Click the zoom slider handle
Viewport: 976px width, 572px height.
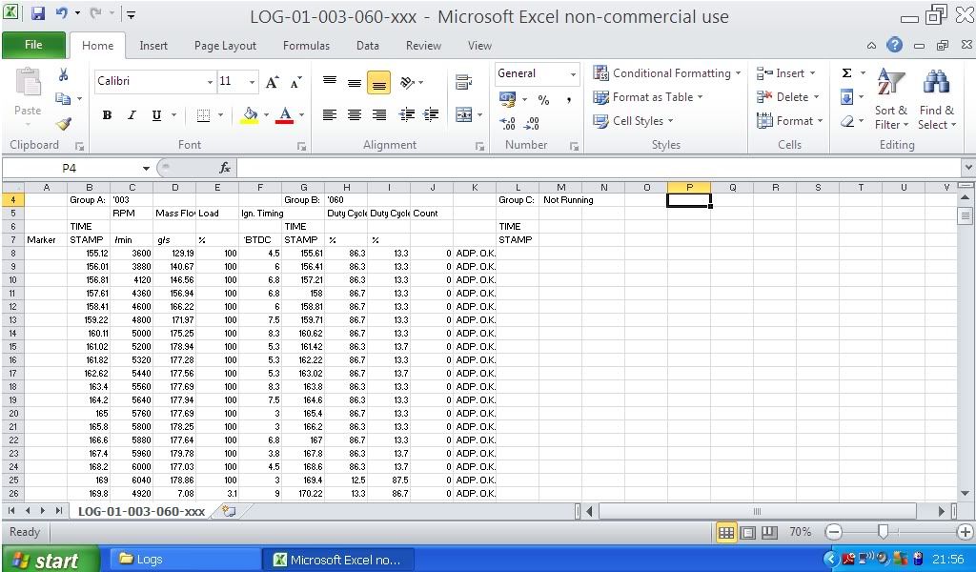[x=883, y=532]
